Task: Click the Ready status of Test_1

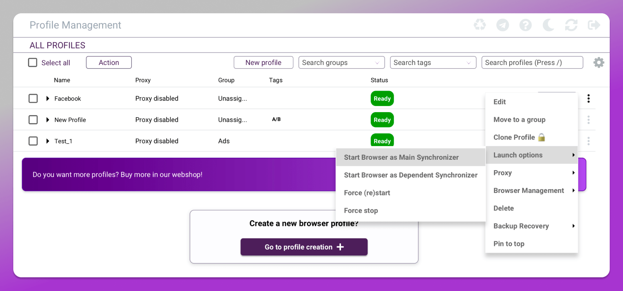Action: point(382,140)
